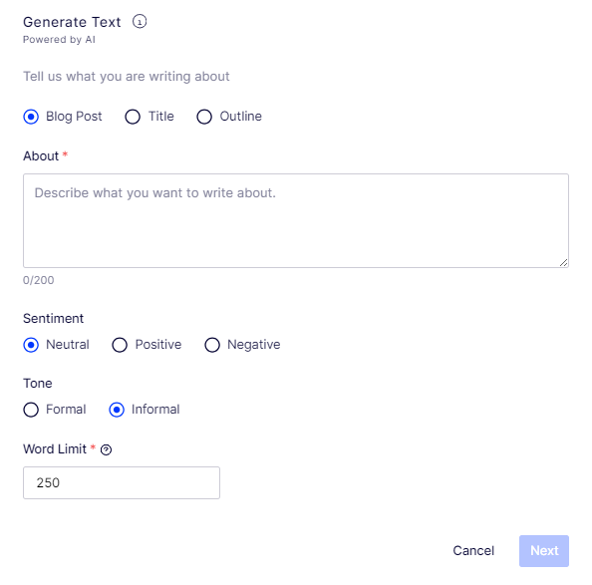The height and width of the screenshot is (585, 592).
Task: Focus the About description text area
Action: point(296,221)
